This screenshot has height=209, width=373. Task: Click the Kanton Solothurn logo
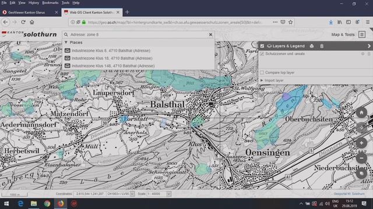pos(29,34)
